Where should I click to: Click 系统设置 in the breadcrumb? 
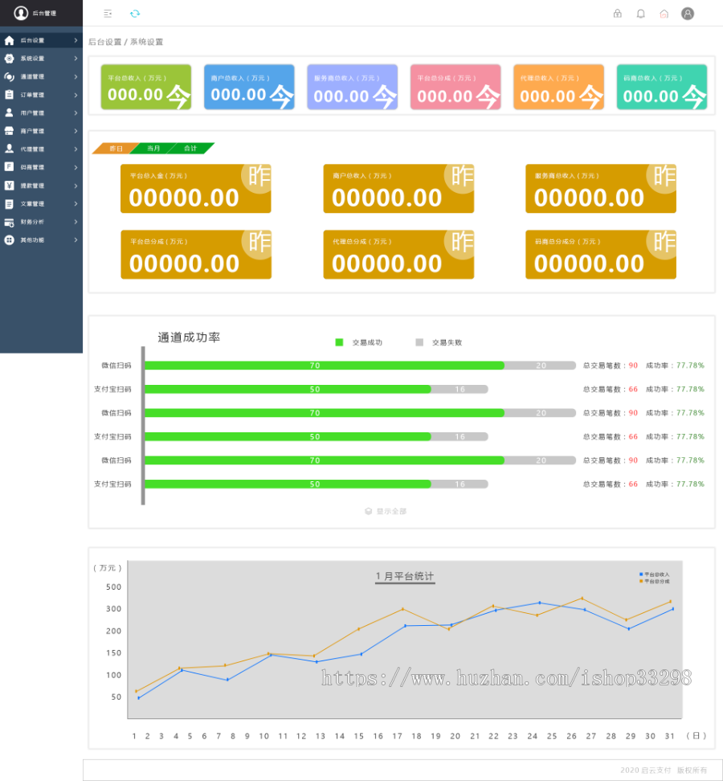pyautogui.click(x=146, y=42)
